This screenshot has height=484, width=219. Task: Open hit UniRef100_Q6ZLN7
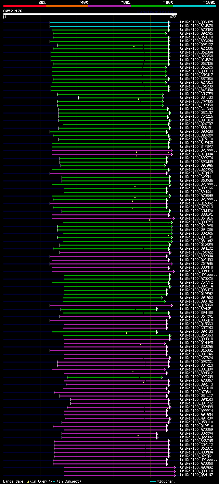tap(196, 113)
